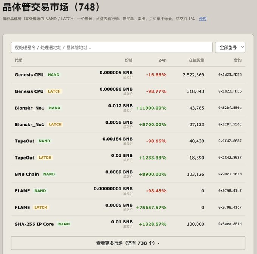Click the 代币 column header
The image size is (257, 254).
19,60
